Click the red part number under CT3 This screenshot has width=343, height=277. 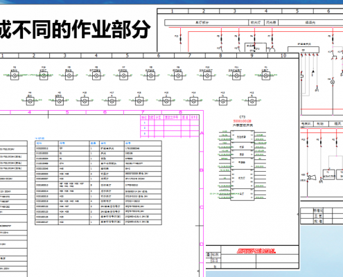(243, 121)
